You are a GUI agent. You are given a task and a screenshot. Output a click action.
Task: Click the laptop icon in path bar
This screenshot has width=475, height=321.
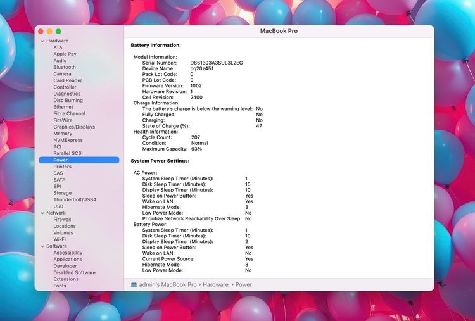134,285
